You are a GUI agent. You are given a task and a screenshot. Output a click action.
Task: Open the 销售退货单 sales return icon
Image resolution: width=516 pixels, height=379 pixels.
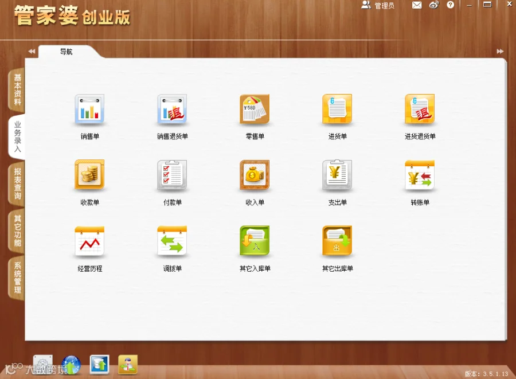[172, 109]
